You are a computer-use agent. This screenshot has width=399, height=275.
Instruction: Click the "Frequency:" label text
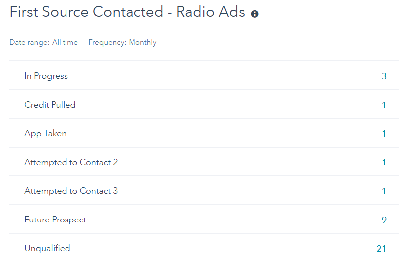[107, 43]
